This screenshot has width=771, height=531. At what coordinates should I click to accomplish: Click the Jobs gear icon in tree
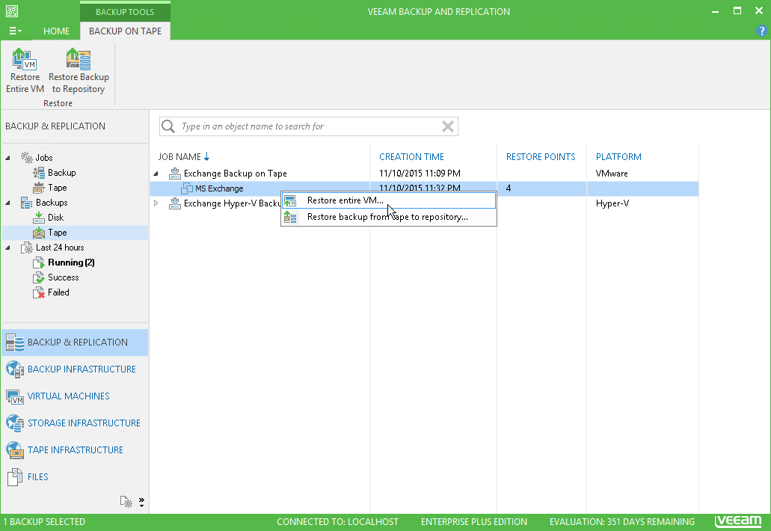27,157
